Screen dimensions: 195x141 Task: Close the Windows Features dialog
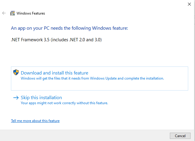tap(189, 4)
